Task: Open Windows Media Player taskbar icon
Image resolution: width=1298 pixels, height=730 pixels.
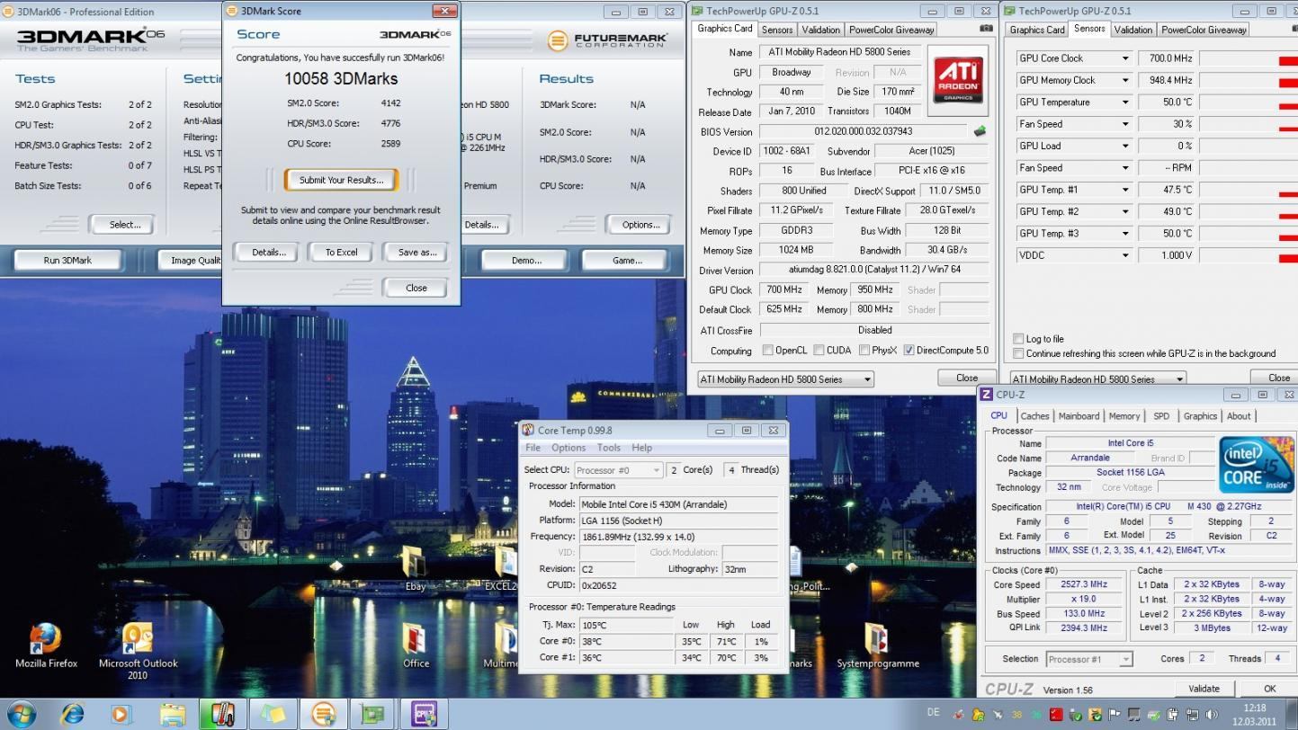Action: [121, 715]
